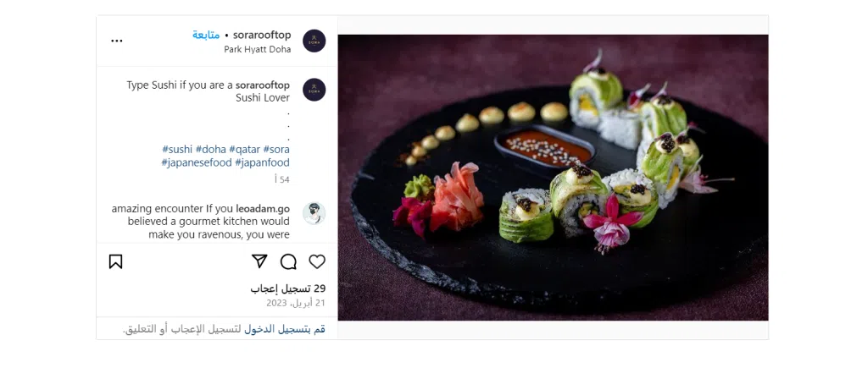Open the three-dot more options menu

[x=117, y=41]
